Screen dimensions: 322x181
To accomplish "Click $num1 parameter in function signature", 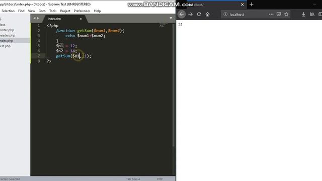I will pyautogui.click(x=100, y=31).
